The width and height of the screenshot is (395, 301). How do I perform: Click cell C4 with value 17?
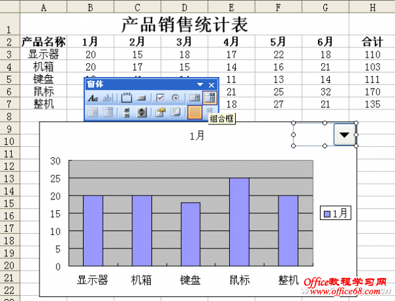(x=138, y=67)
